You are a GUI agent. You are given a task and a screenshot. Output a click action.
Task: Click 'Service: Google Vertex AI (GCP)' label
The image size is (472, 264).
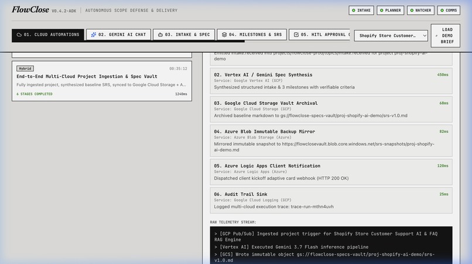[248, 81]
